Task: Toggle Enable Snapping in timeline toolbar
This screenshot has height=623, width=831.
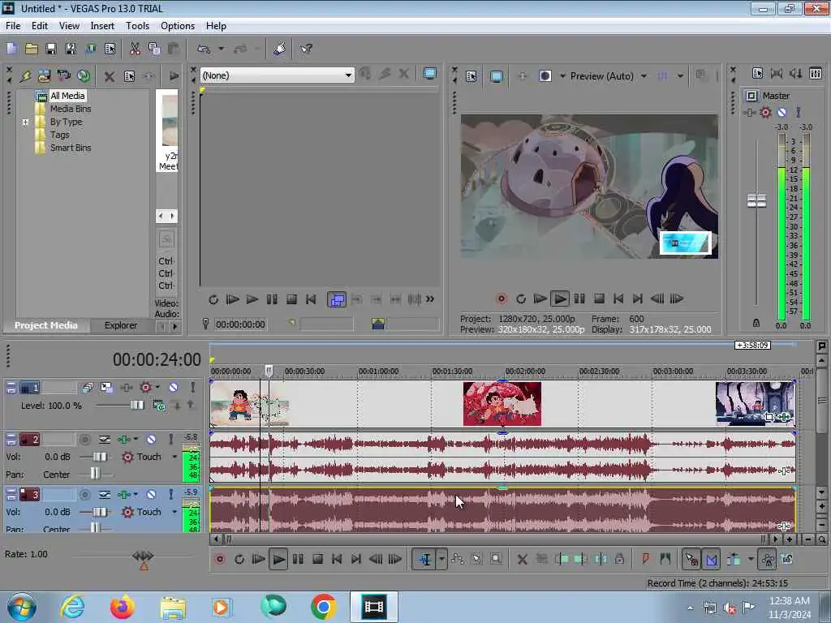Action: click(x=691, y=559)
